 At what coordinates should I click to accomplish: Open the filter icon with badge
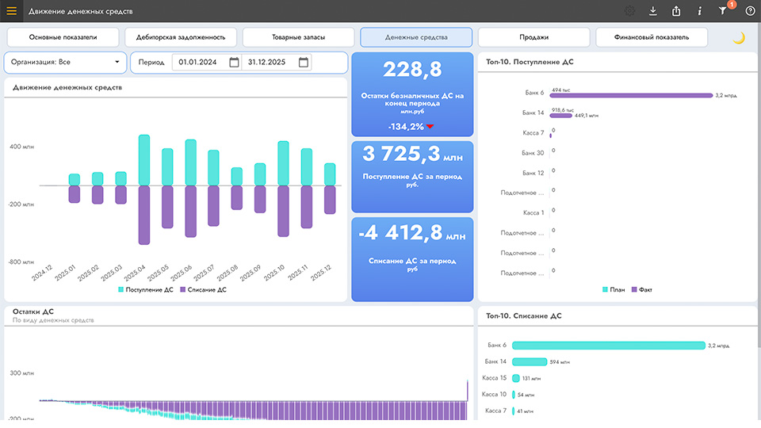tap(723, 10)
